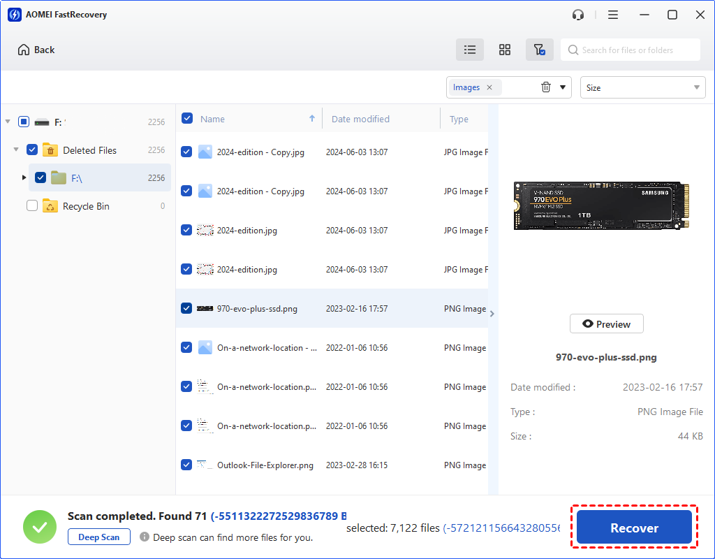Viewport: 715px width, 559px height.
Task: Click the Samsung SSD preview thumbnail
Action: [601, 206]
